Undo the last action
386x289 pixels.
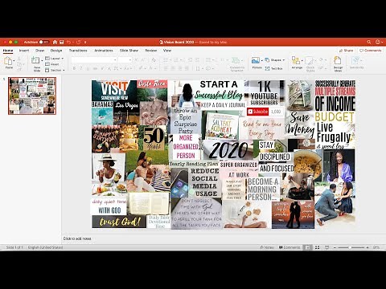(x=69, y=42)
